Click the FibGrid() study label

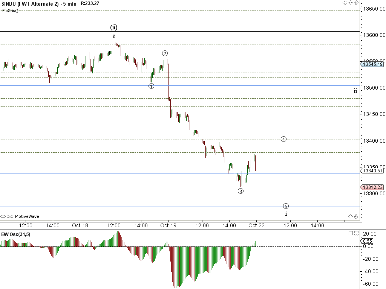10,11
